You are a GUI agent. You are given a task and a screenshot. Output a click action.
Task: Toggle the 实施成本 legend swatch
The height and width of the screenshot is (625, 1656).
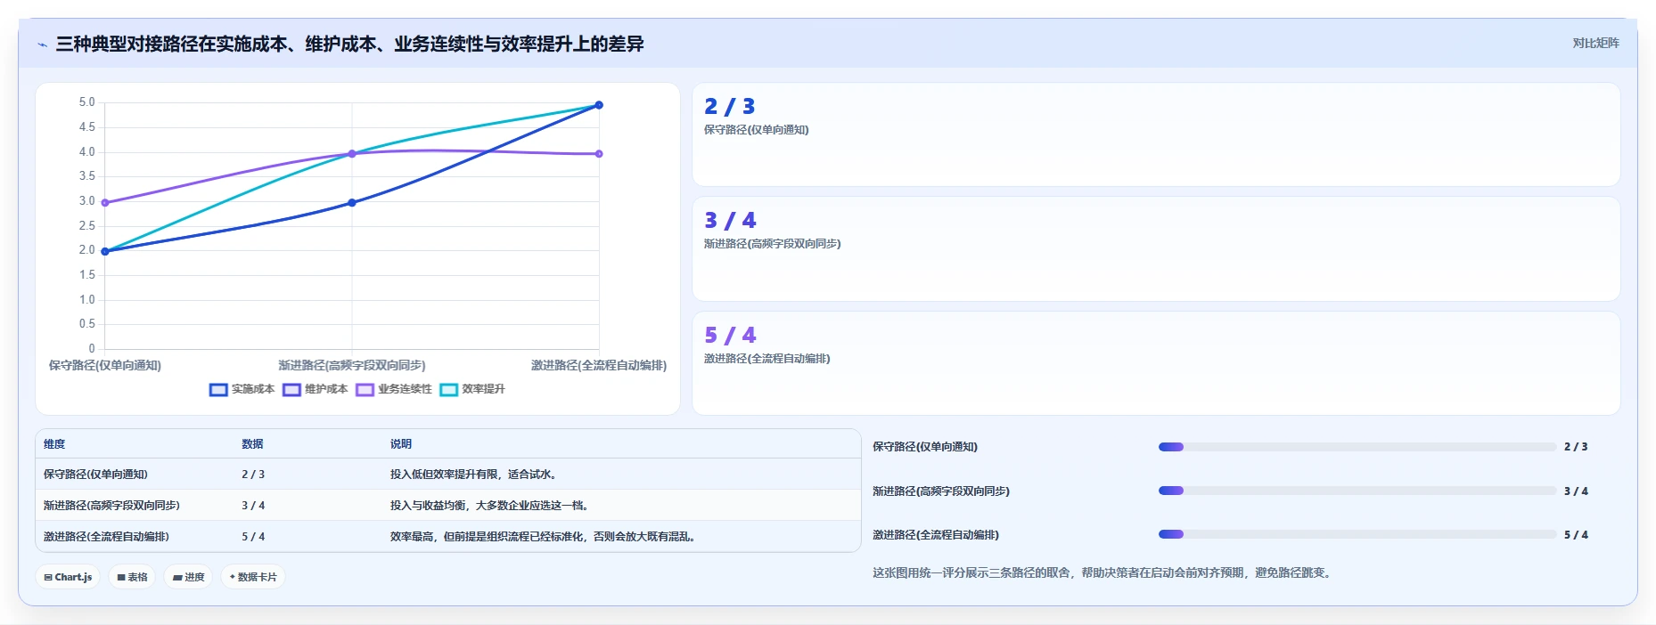[218, 390]
